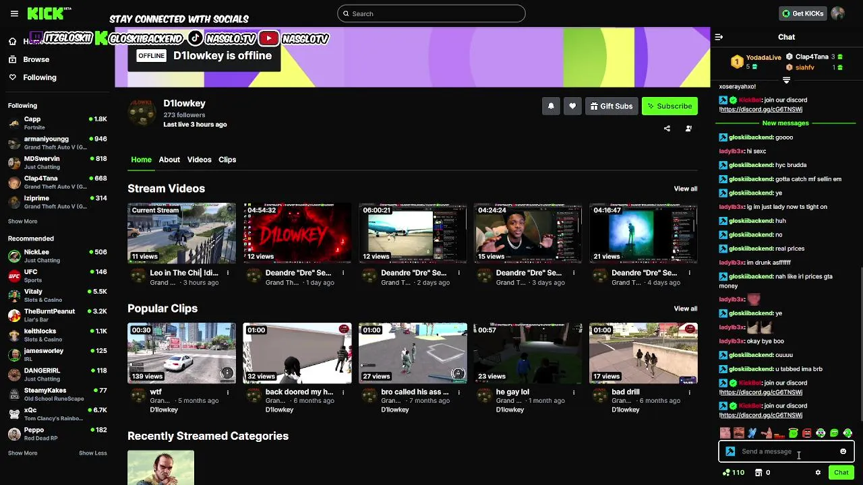Follow D1lowkey with the heart button
863x485 pixels.
(572, 106)
